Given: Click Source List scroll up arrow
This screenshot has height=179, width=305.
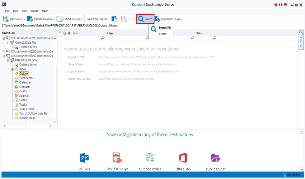Looking at the screenshot, I should tap(55, 38).
